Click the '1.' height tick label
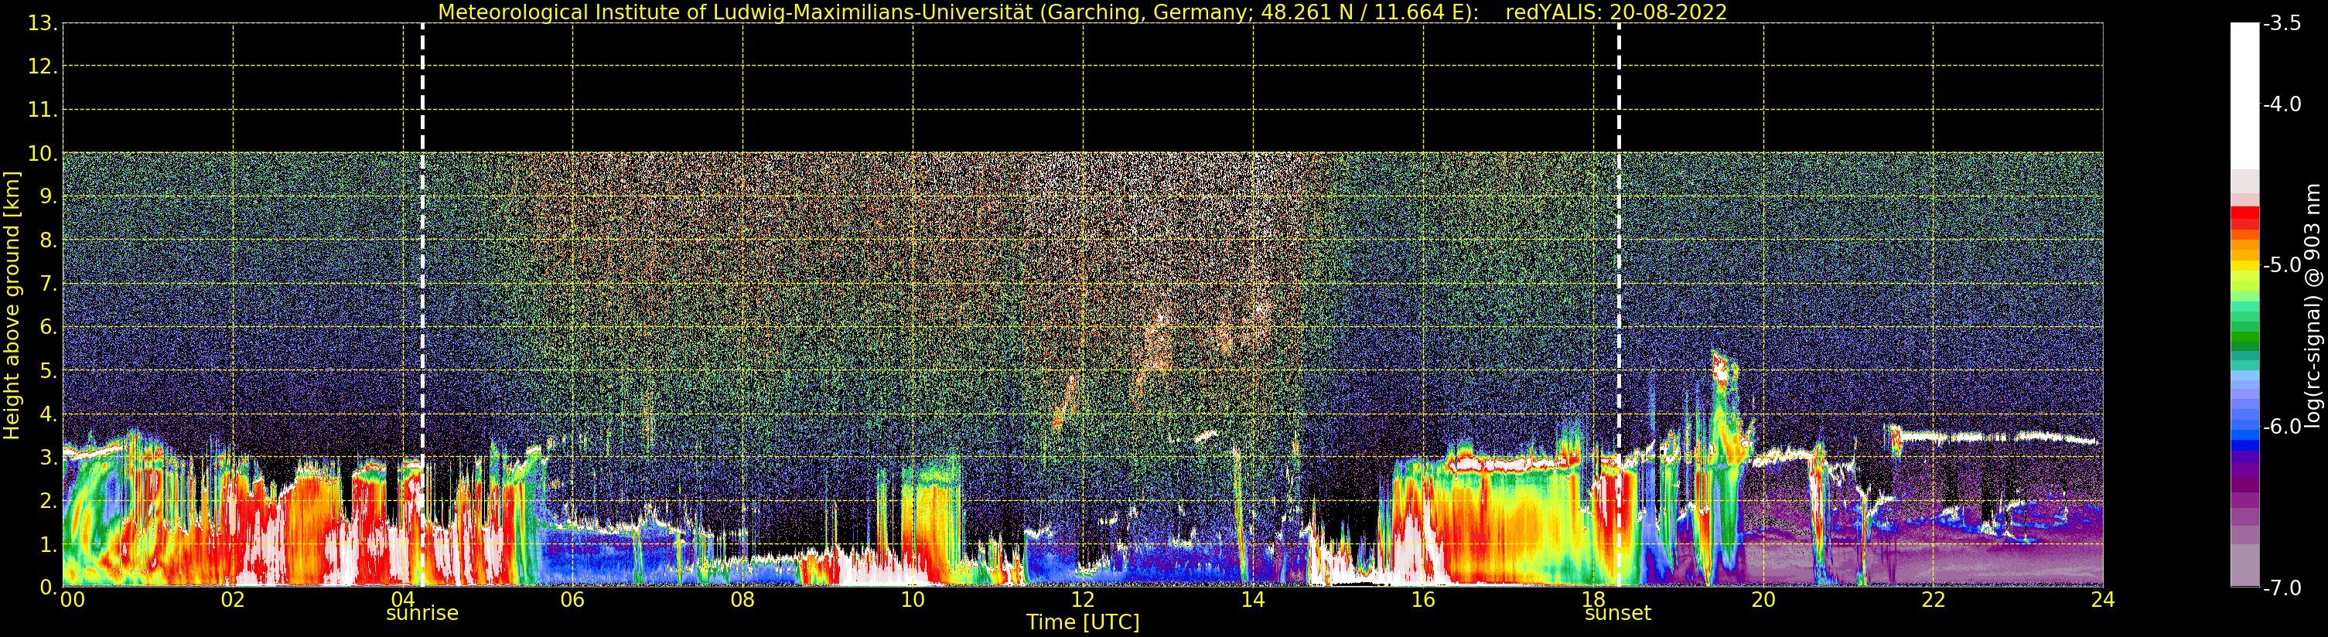The image size is (2328, 637). click(49, 544)
